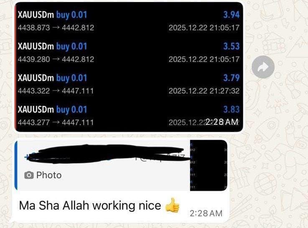Viewport: 308px width, 228px height.
Task: Tap the thumbs up emoji
Action: click(x=172, y=205)
